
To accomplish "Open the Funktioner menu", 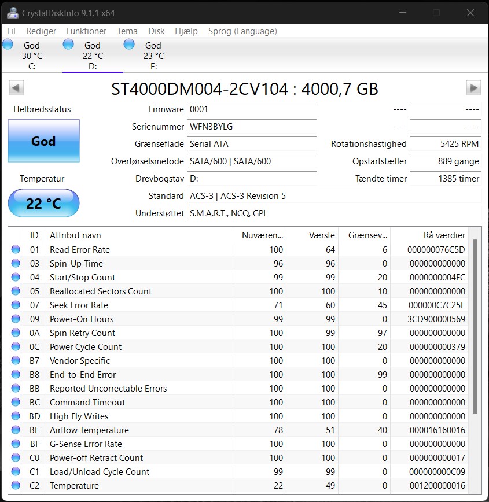I will [86, 31].
